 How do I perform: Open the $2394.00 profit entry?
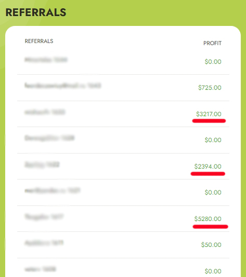208,167
